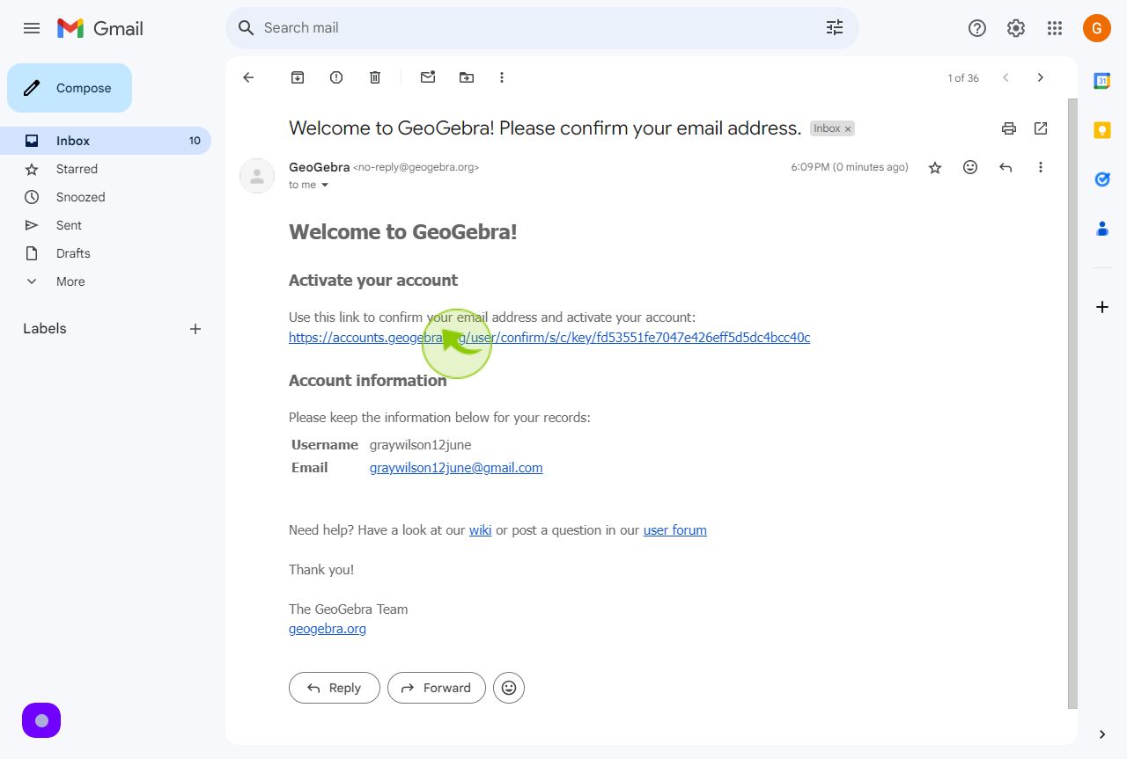Open the Google account avatar
The width and height of the screenshot is (1127, 759).
[x=1097, y=28]
